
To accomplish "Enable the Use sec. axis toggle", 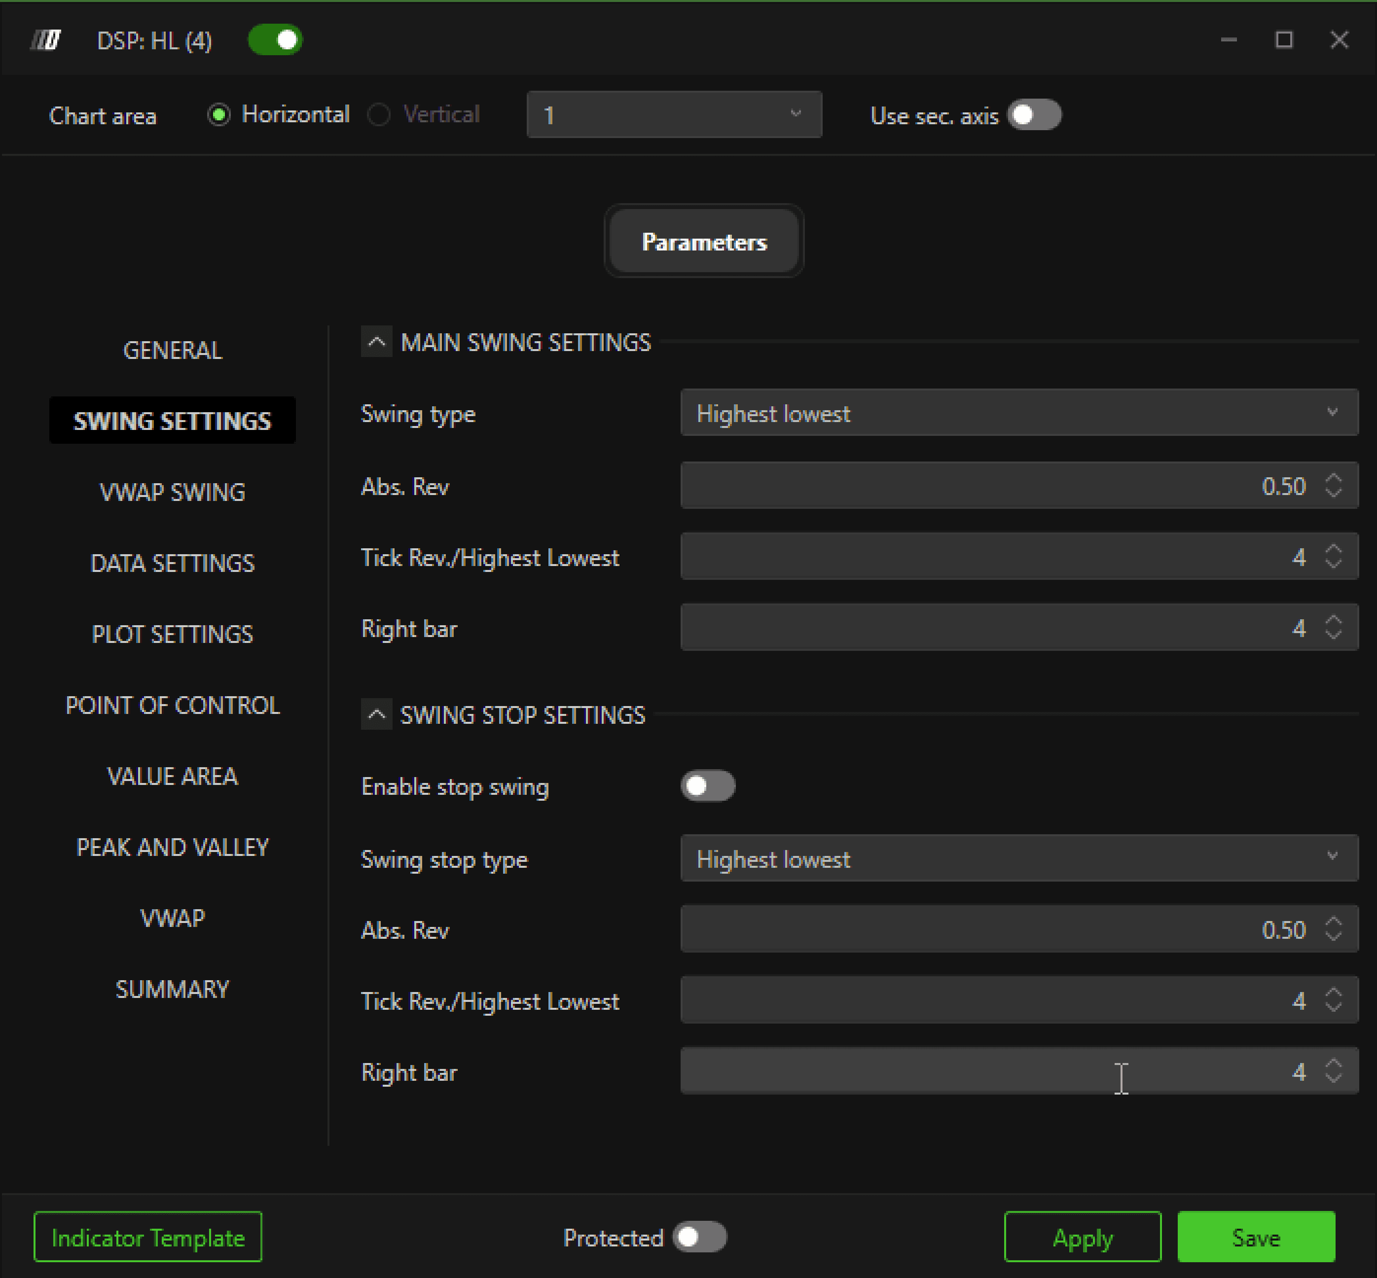I will 1034,115.
